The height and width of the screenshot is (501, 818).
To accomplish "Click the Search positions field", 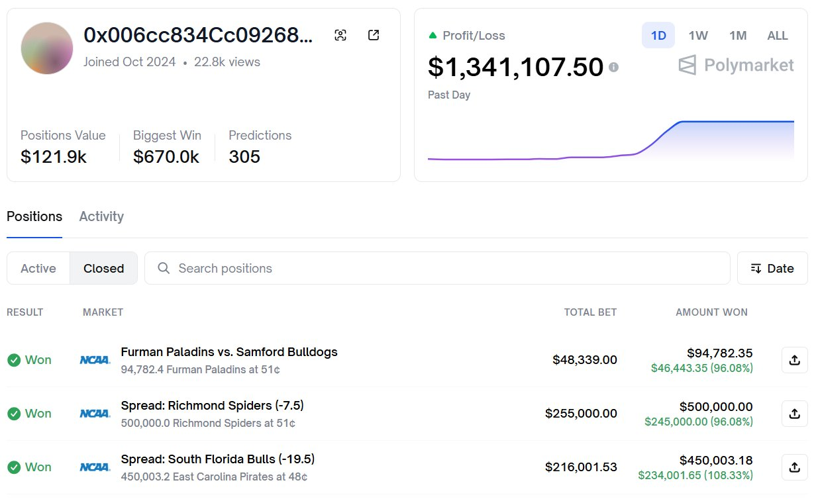I will click(437, 268).
